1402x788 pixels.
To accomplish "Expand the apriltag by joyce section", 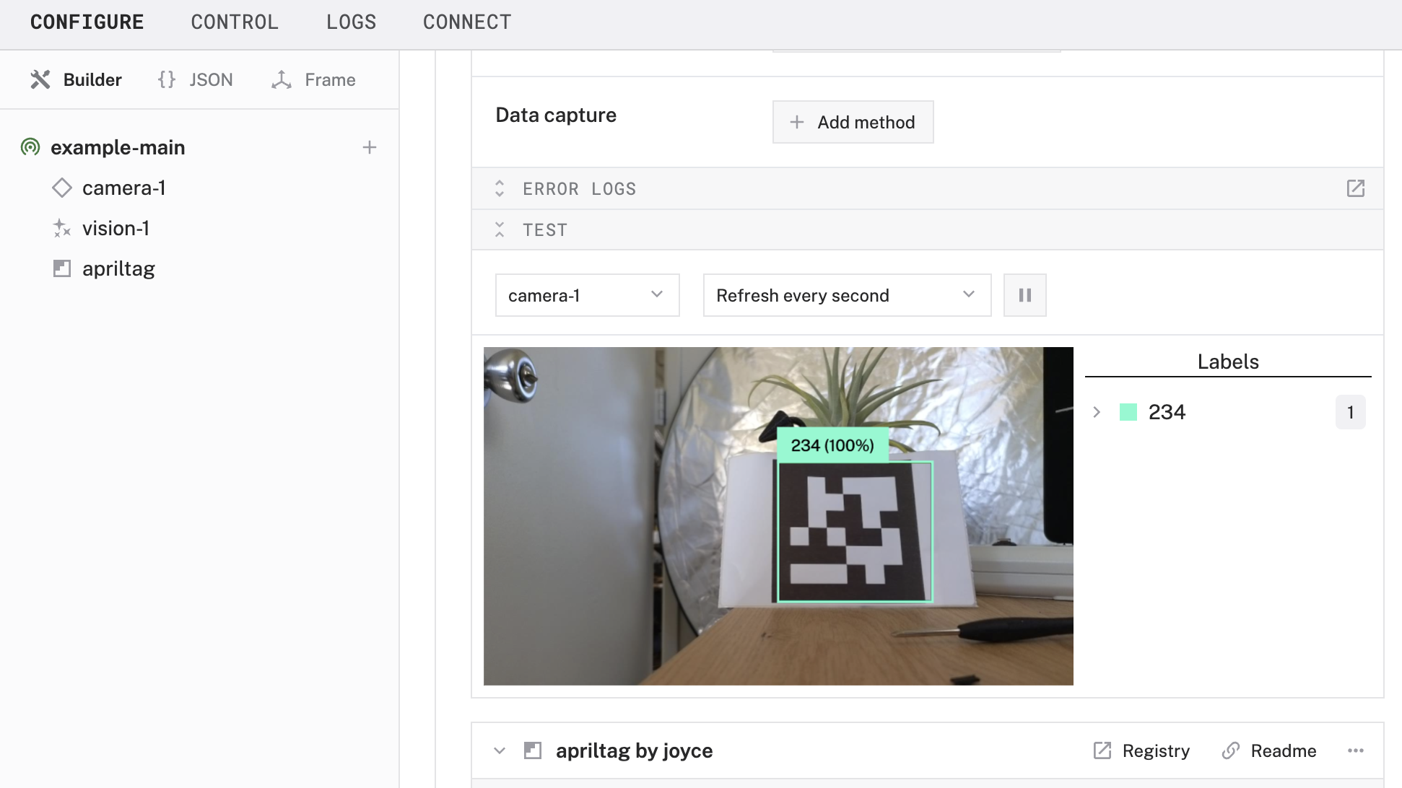I will [x=499, y=751].
